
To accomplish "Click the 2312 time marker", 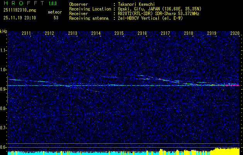I will point(49,33).
